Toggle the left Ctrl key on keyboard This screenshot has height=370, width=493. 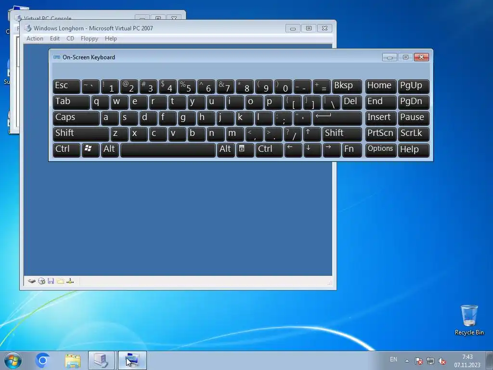point(66,150)
